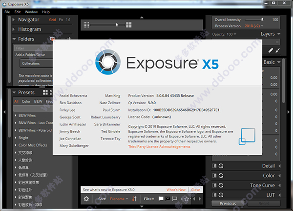
Task: Click the Folders Filter input field
Action: pyautogui.click(x=33, y=48)
